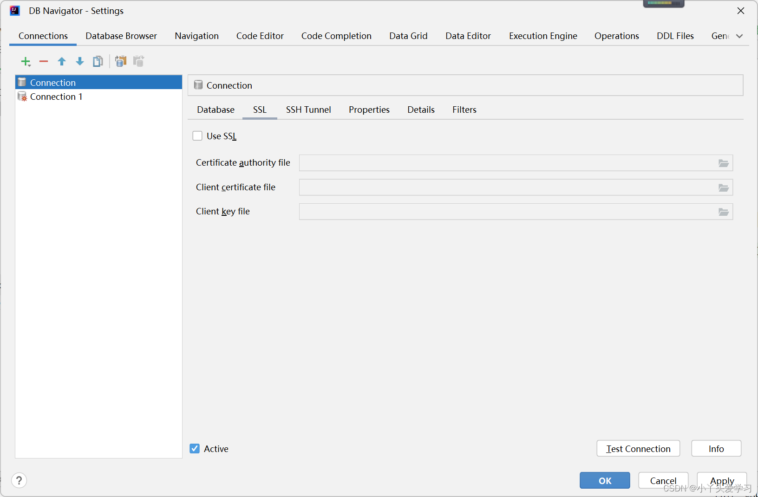Viewport: 758px width, 497px height.
Task: Open the Filters sub-tab
Action: tap(464, 110)
